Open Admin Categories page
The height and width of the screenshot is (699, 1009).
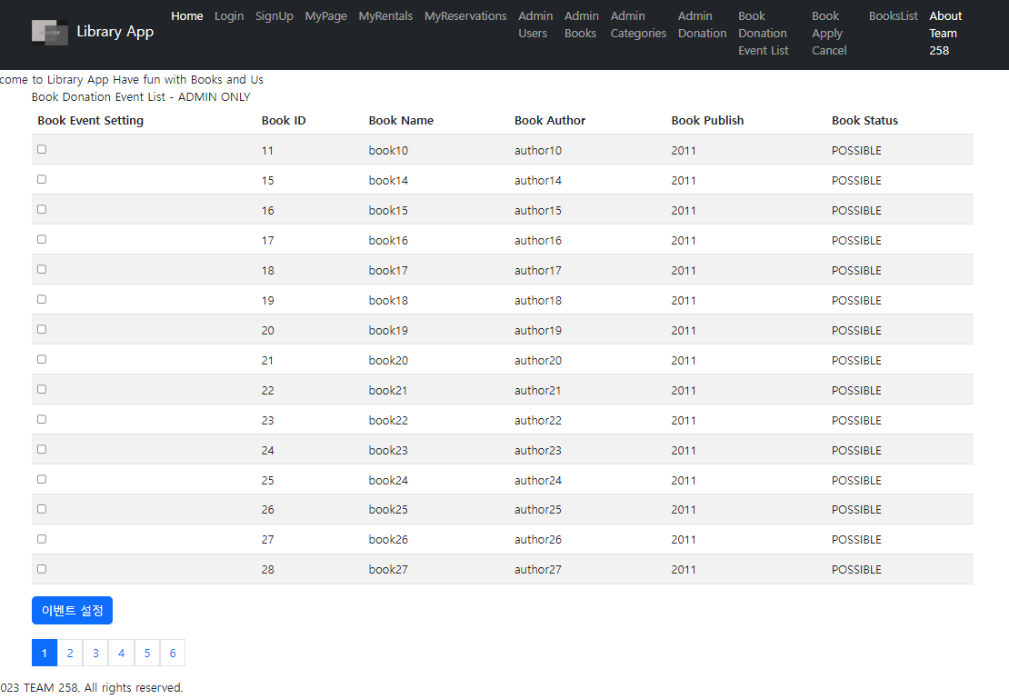(x=638, y=25)
